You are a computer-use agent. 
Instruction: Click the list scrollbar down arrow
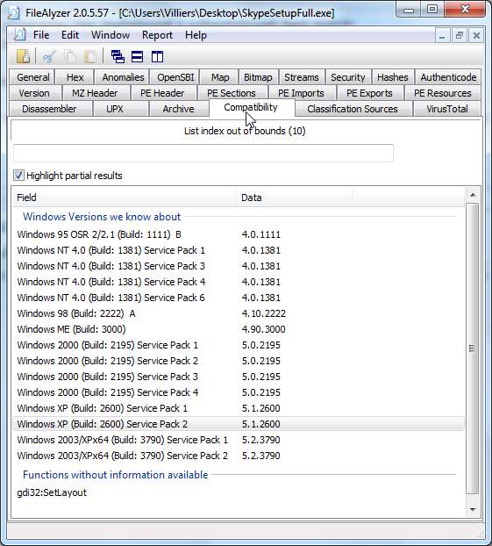click(x=473, y=509)
